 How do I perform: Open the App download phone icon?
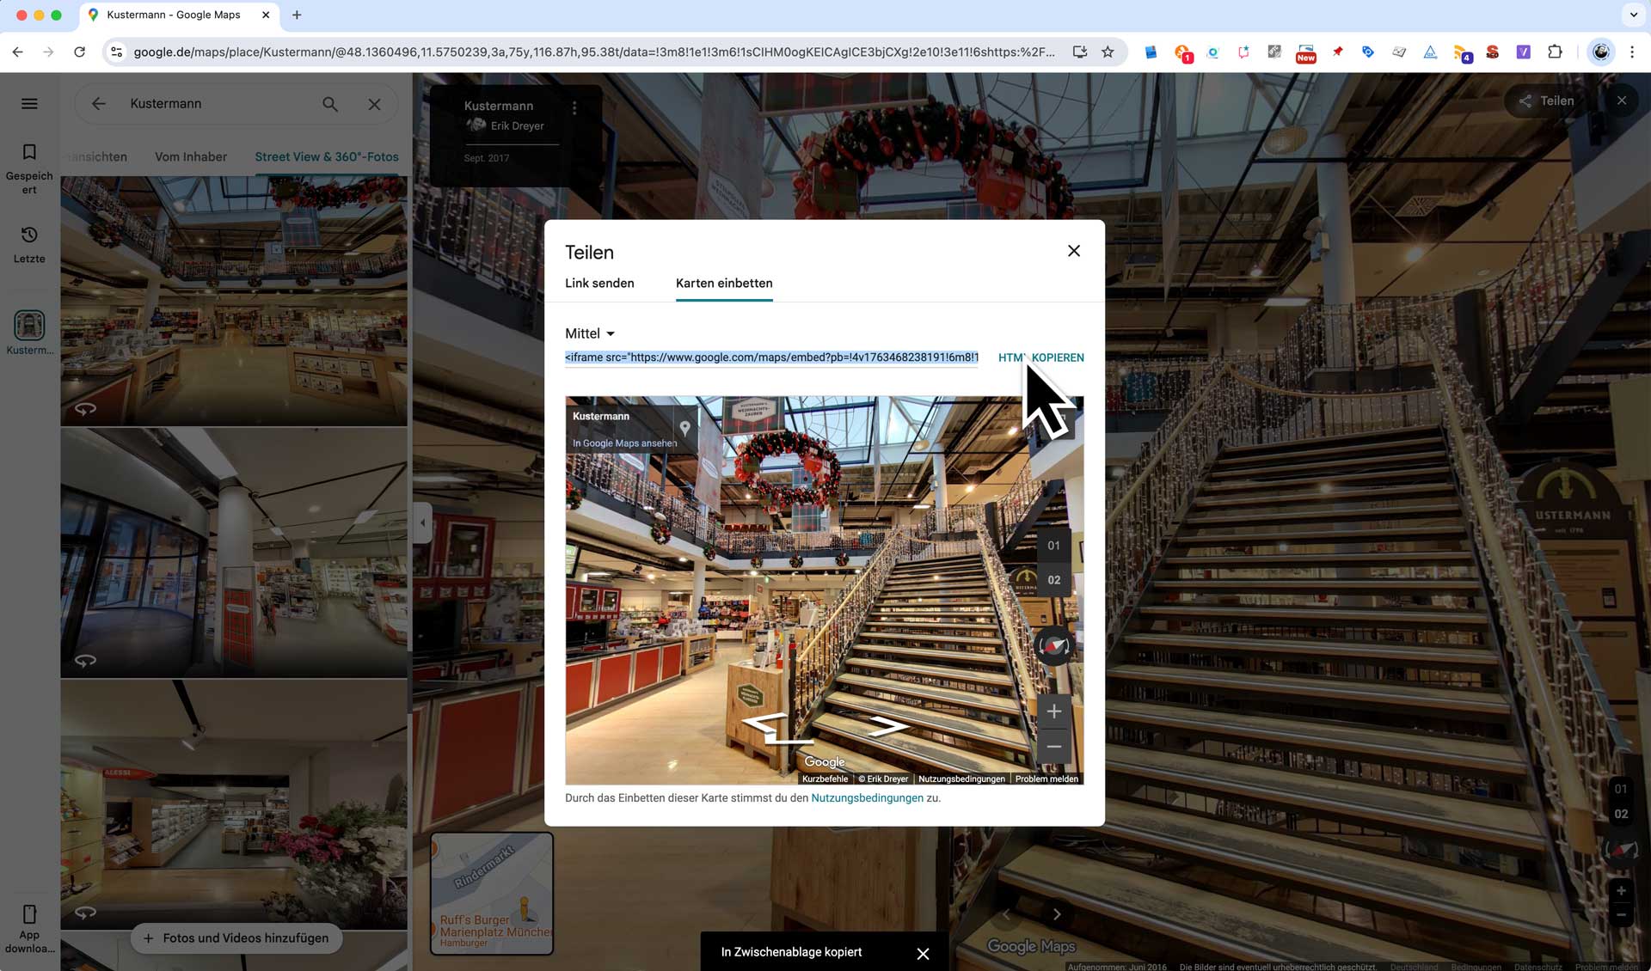(29, 914)
